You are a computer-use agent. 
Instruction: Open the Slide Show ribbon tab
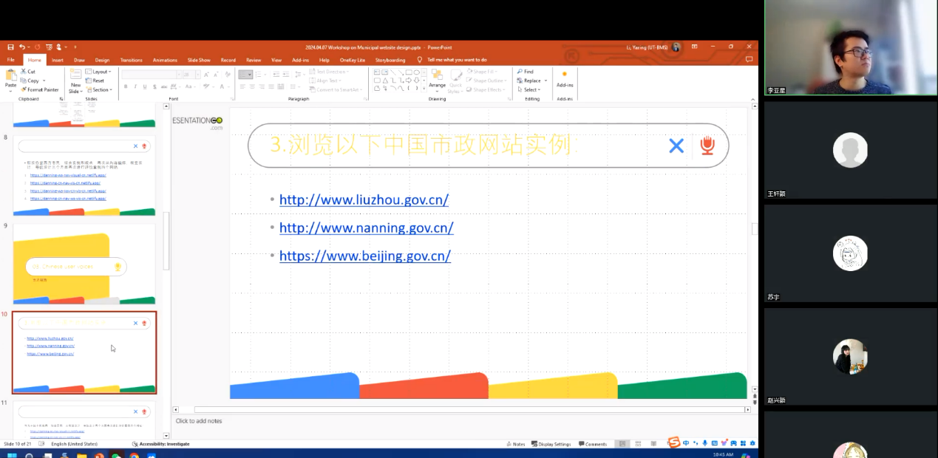tap(199, 60)
